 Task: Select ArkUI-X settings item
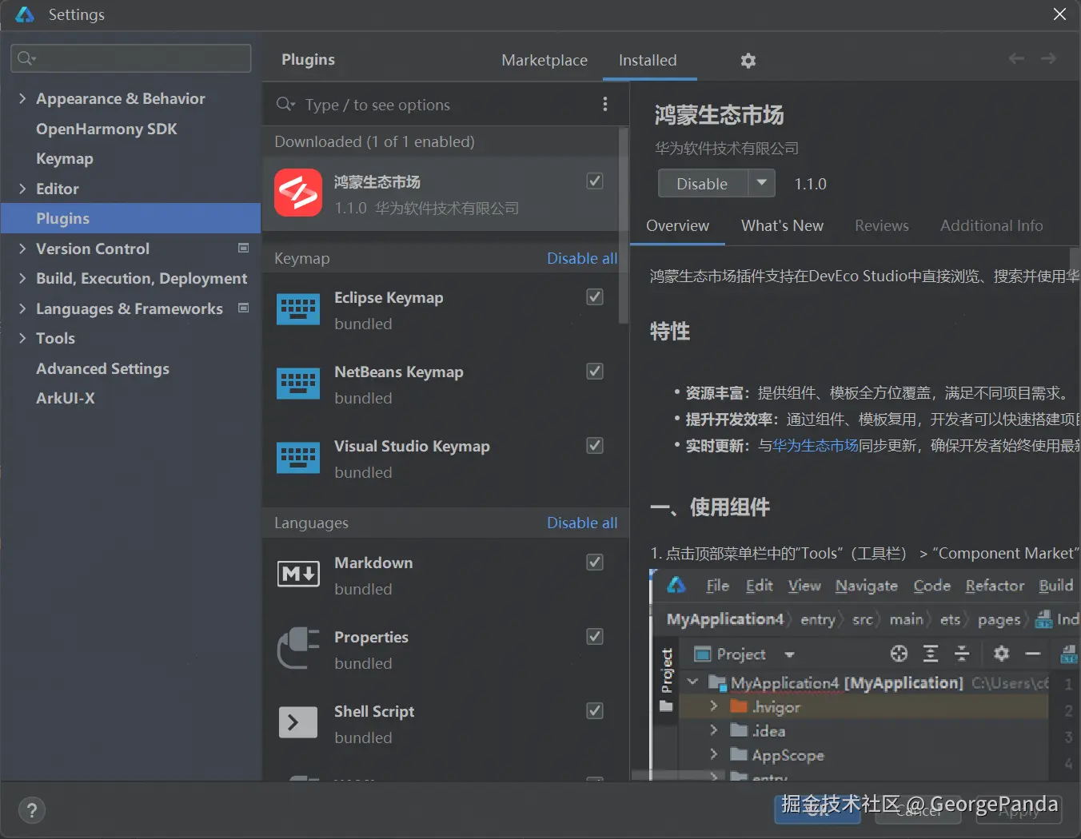(66, 398)
